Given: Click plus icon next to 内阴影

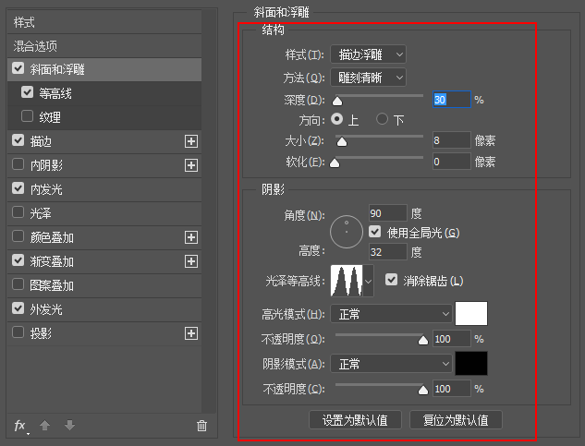Looking at the screenshot, I should tap(191, 165).
